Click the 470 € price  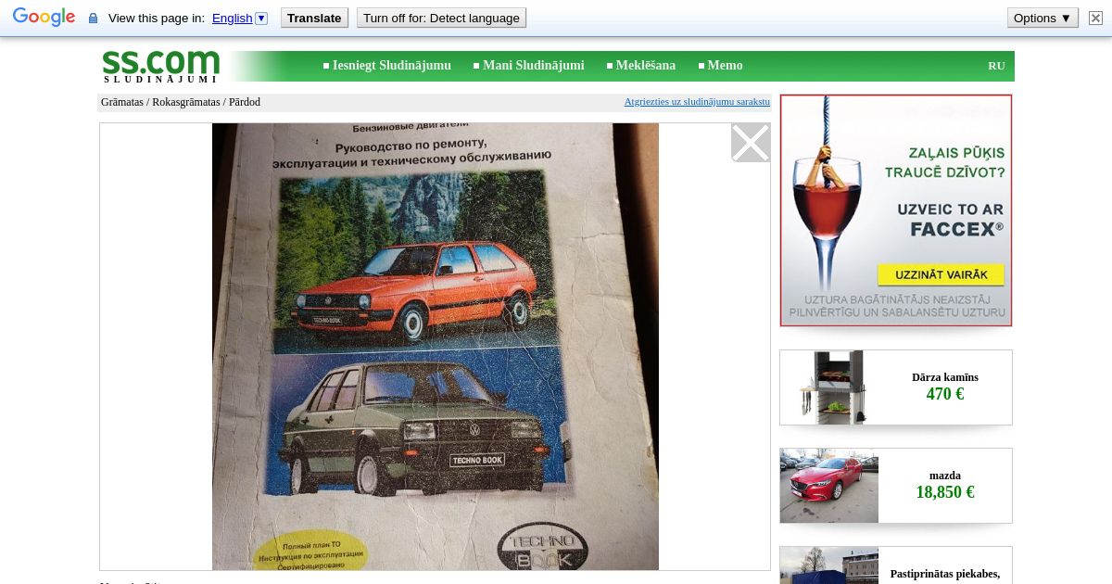(x=945, y=394)
